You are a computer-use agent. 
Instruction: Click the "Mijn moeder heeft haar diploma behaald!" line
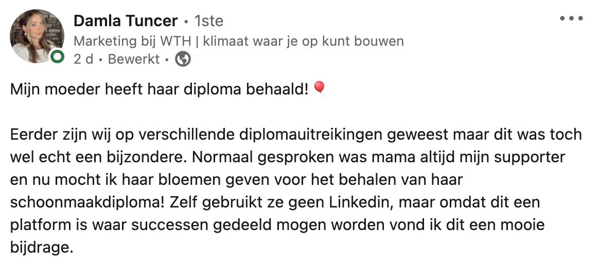point(160,90)
